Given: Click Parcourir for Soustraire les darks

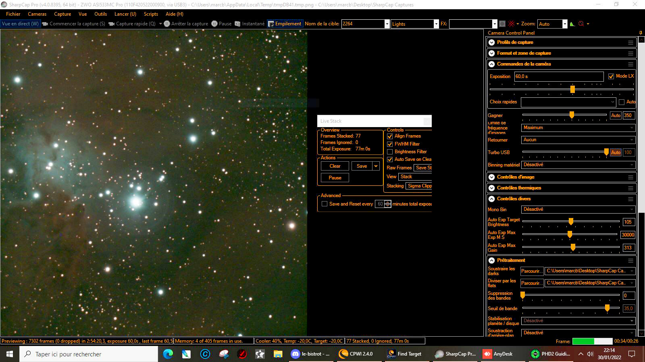Looking at the screenshot, I should tap(532, 271).
